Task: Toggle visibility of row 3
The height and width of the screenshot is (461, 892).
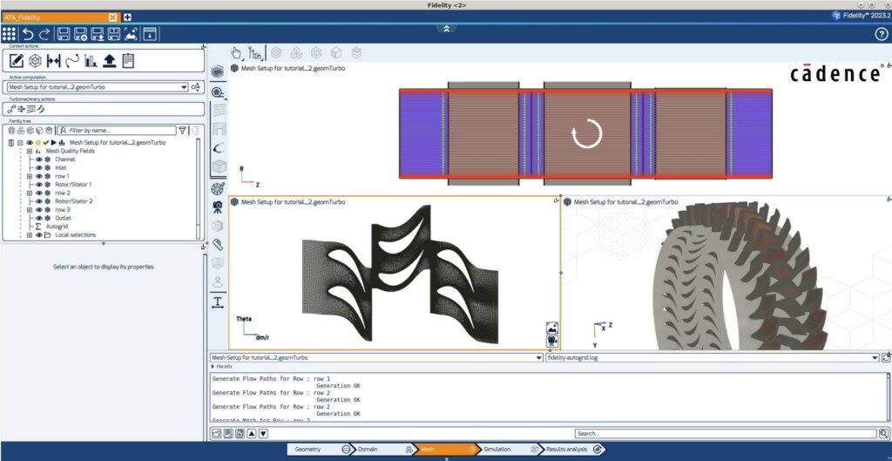Action: point(39,209)
